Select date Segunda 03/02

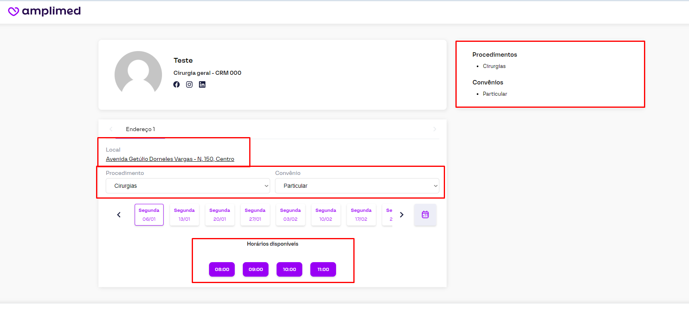point(291,215)
